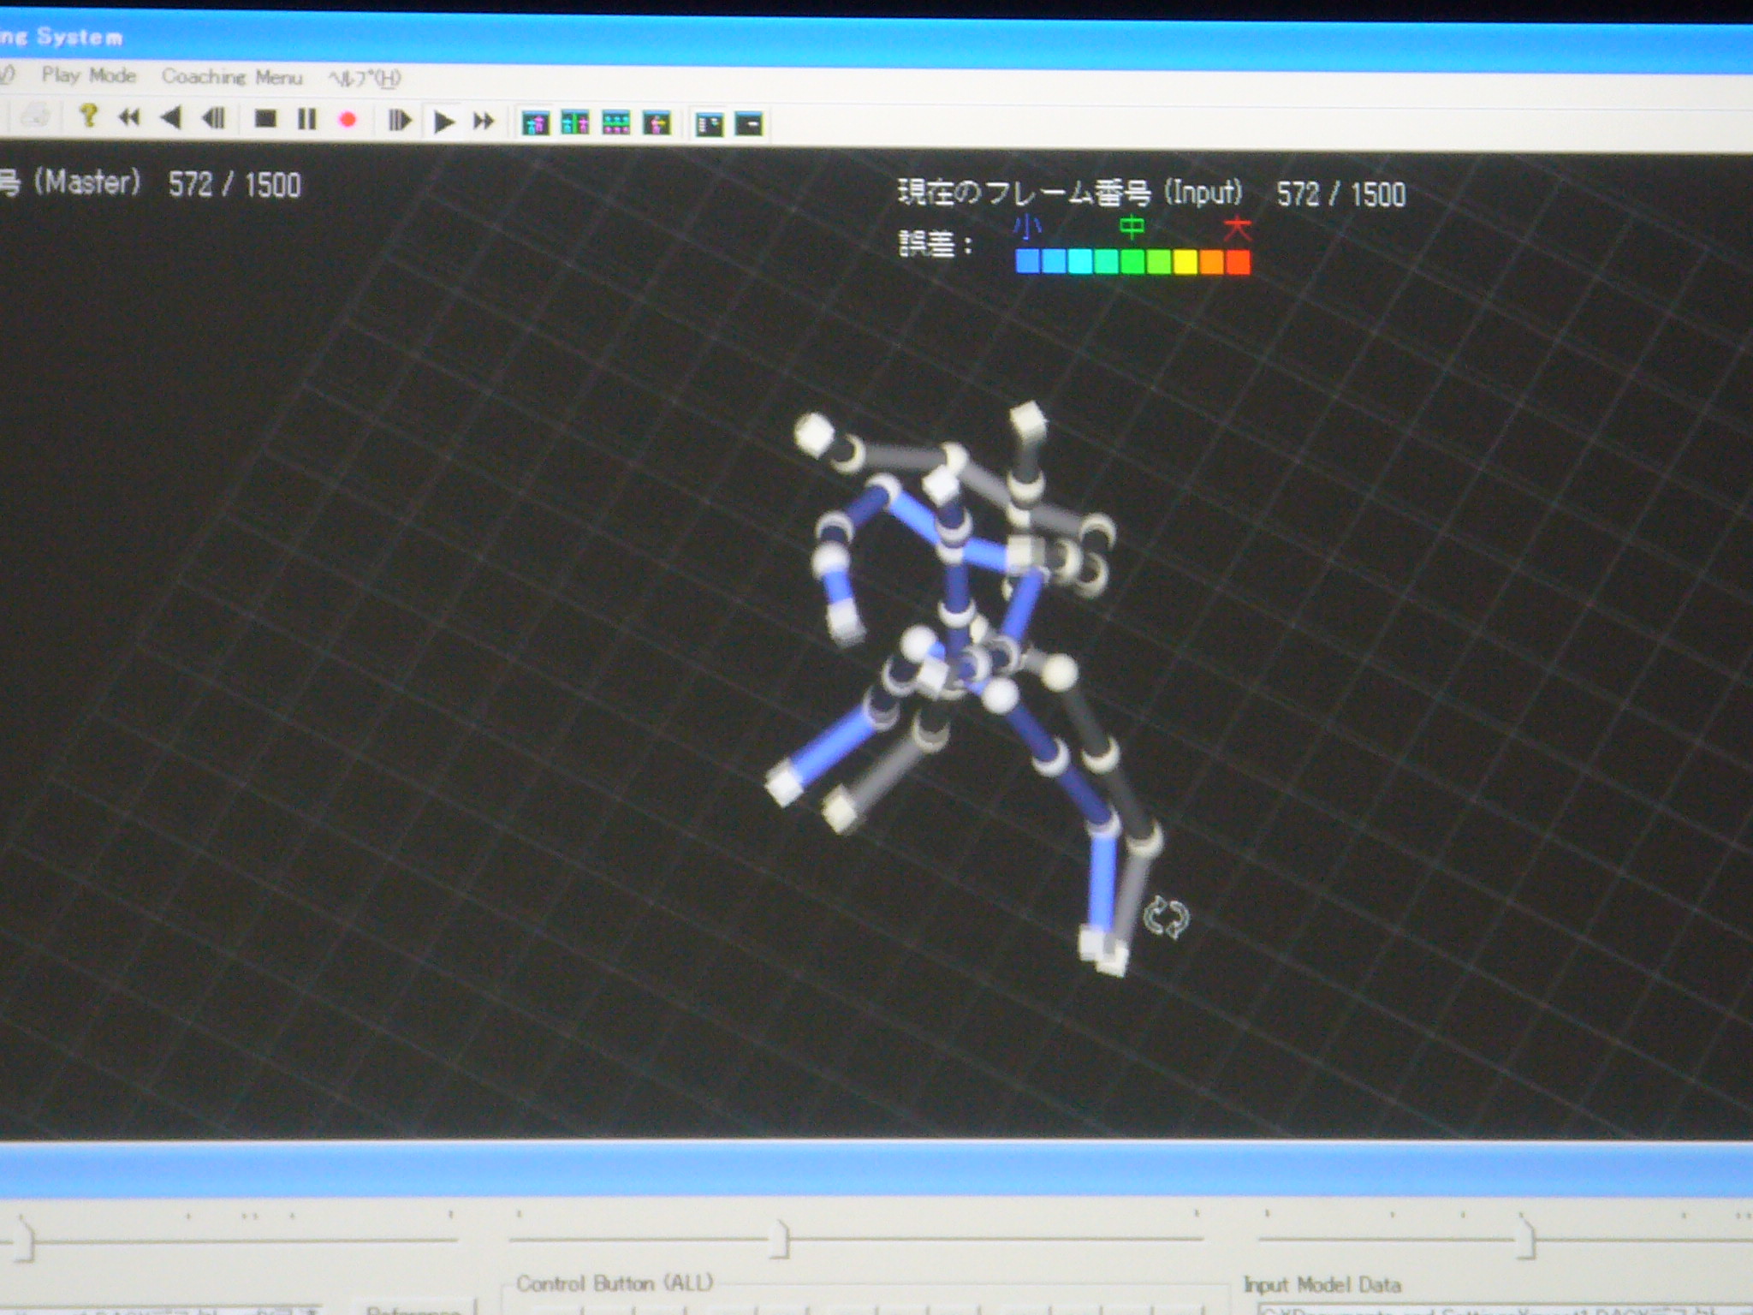Click the blue small-error legend swatch
Screen dimensions: 1753x1315
point(1027,261)
